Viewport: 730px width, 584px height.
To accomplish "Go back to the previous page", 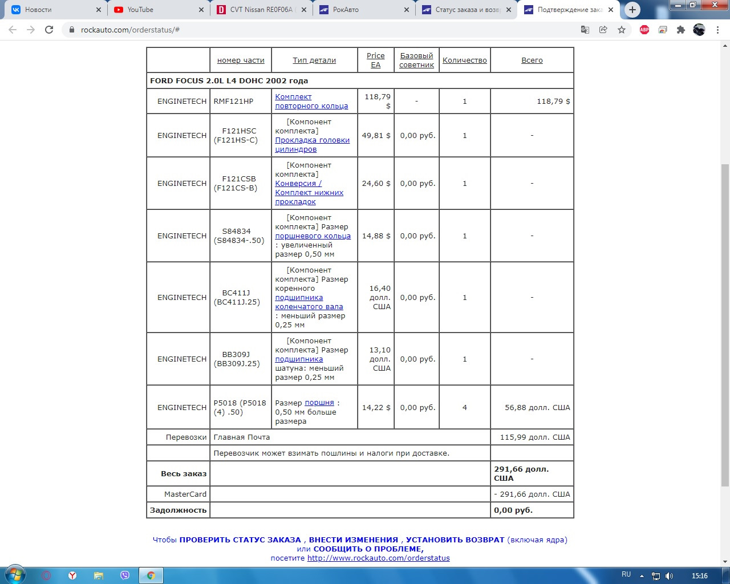I will 13,30.
